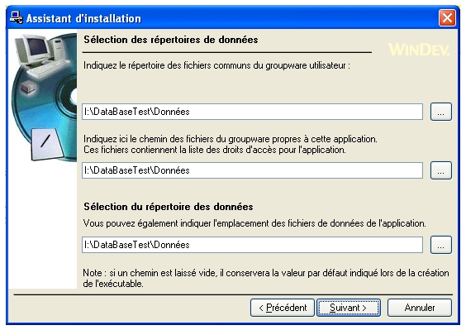Go back with the Précédent button

click(x=283, y=308)
